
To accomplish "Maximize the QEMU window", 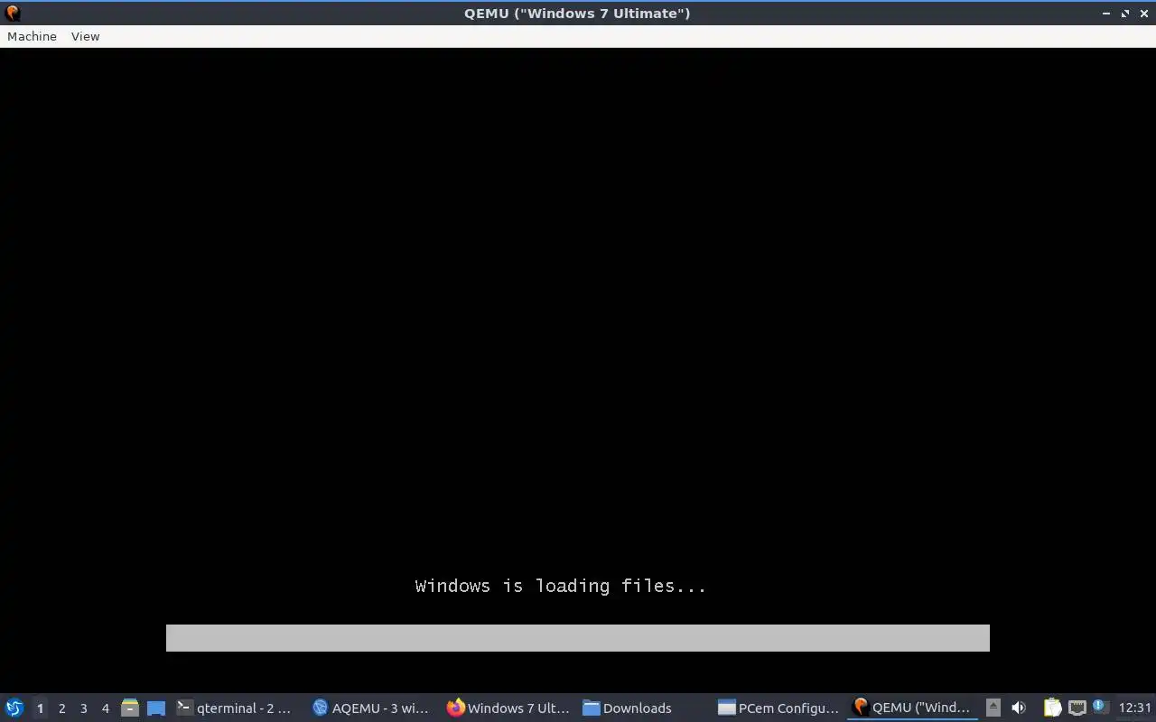I will tap(1125, 14).
